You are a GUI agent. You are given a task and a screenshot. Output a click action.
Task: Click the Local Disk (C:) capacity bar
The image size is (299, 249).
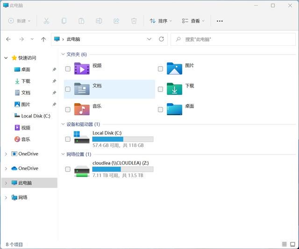click(x=123, y=139)
